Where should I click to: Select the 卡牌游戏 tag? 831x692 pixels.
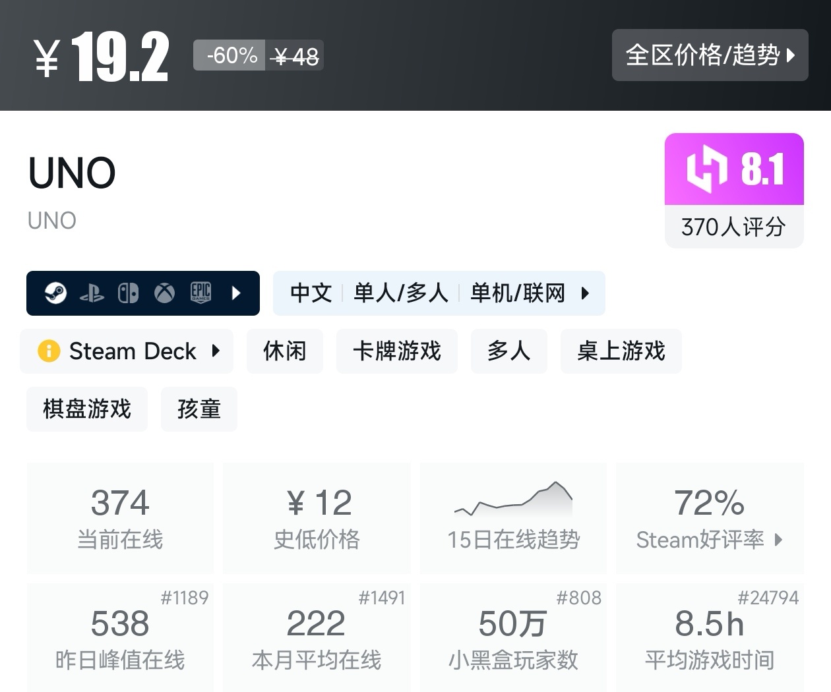click(x=397, y=351)
